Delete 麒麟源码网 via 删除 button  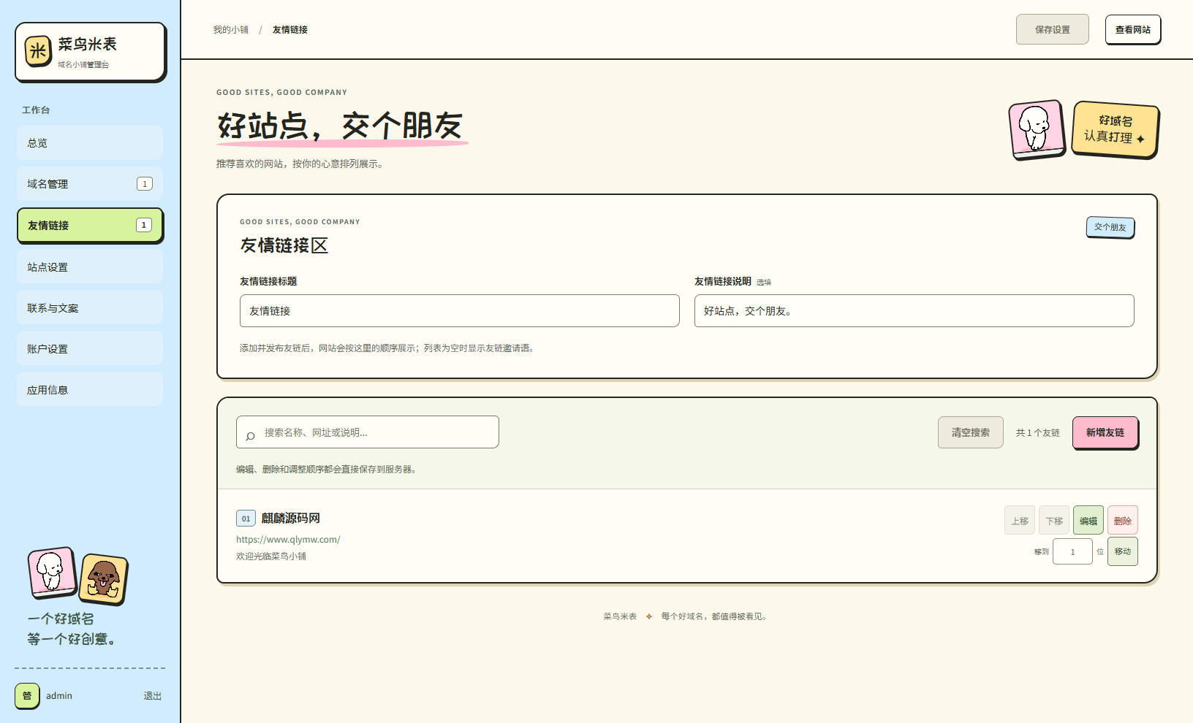(1123, 521)
